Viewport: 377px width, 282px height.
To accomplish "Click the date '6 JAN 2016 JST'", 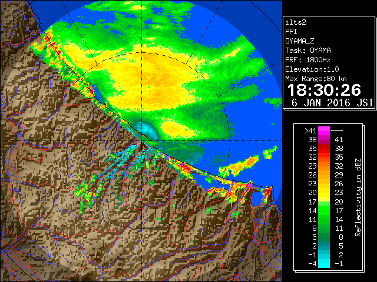I will [332, 103].
